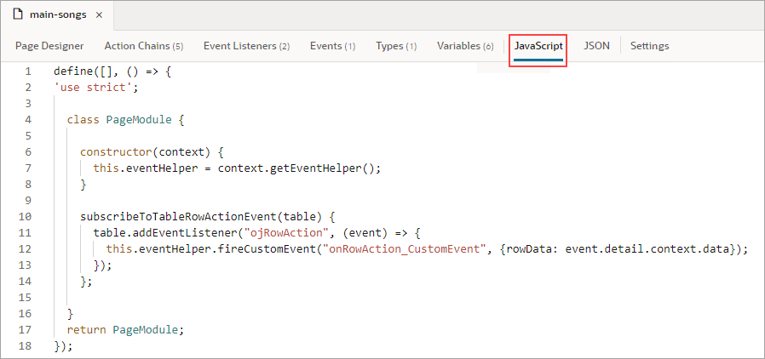Switch to the JSON tab

click(596, 46)
